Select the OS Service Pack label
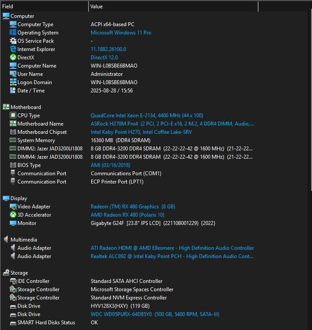The height and width of the screenshot is (330, 312). (35, 41)
